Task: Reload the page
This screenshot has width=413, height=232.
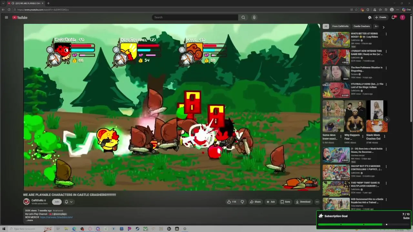Action: coord(9,10)
